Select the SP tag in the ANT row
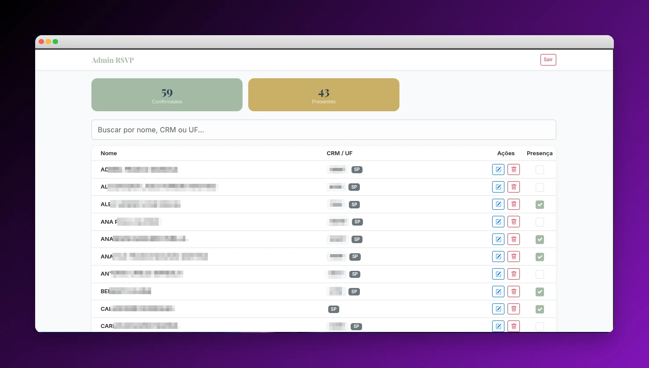Screen dimensions: 649x368 [x=355, y=274]
